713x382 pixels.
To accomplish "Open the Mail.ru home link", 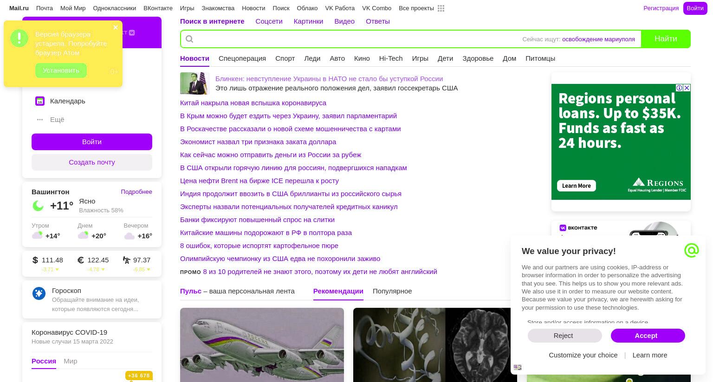I will coord(19,8).
